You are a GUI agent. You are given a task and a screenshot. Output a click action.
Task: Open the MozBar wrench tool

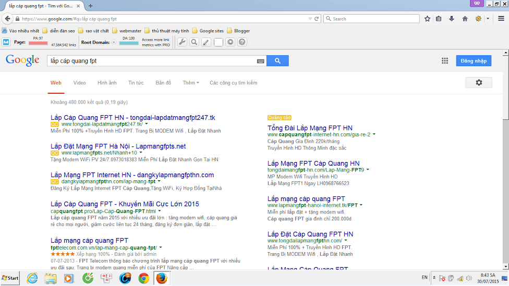[x=182, y=42]
